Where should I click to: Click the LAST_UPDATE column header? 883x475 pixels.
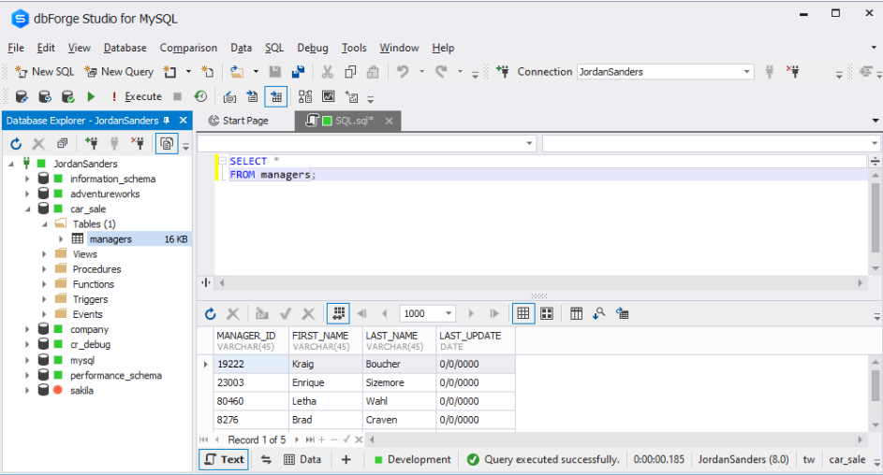(x=476, y=340)
